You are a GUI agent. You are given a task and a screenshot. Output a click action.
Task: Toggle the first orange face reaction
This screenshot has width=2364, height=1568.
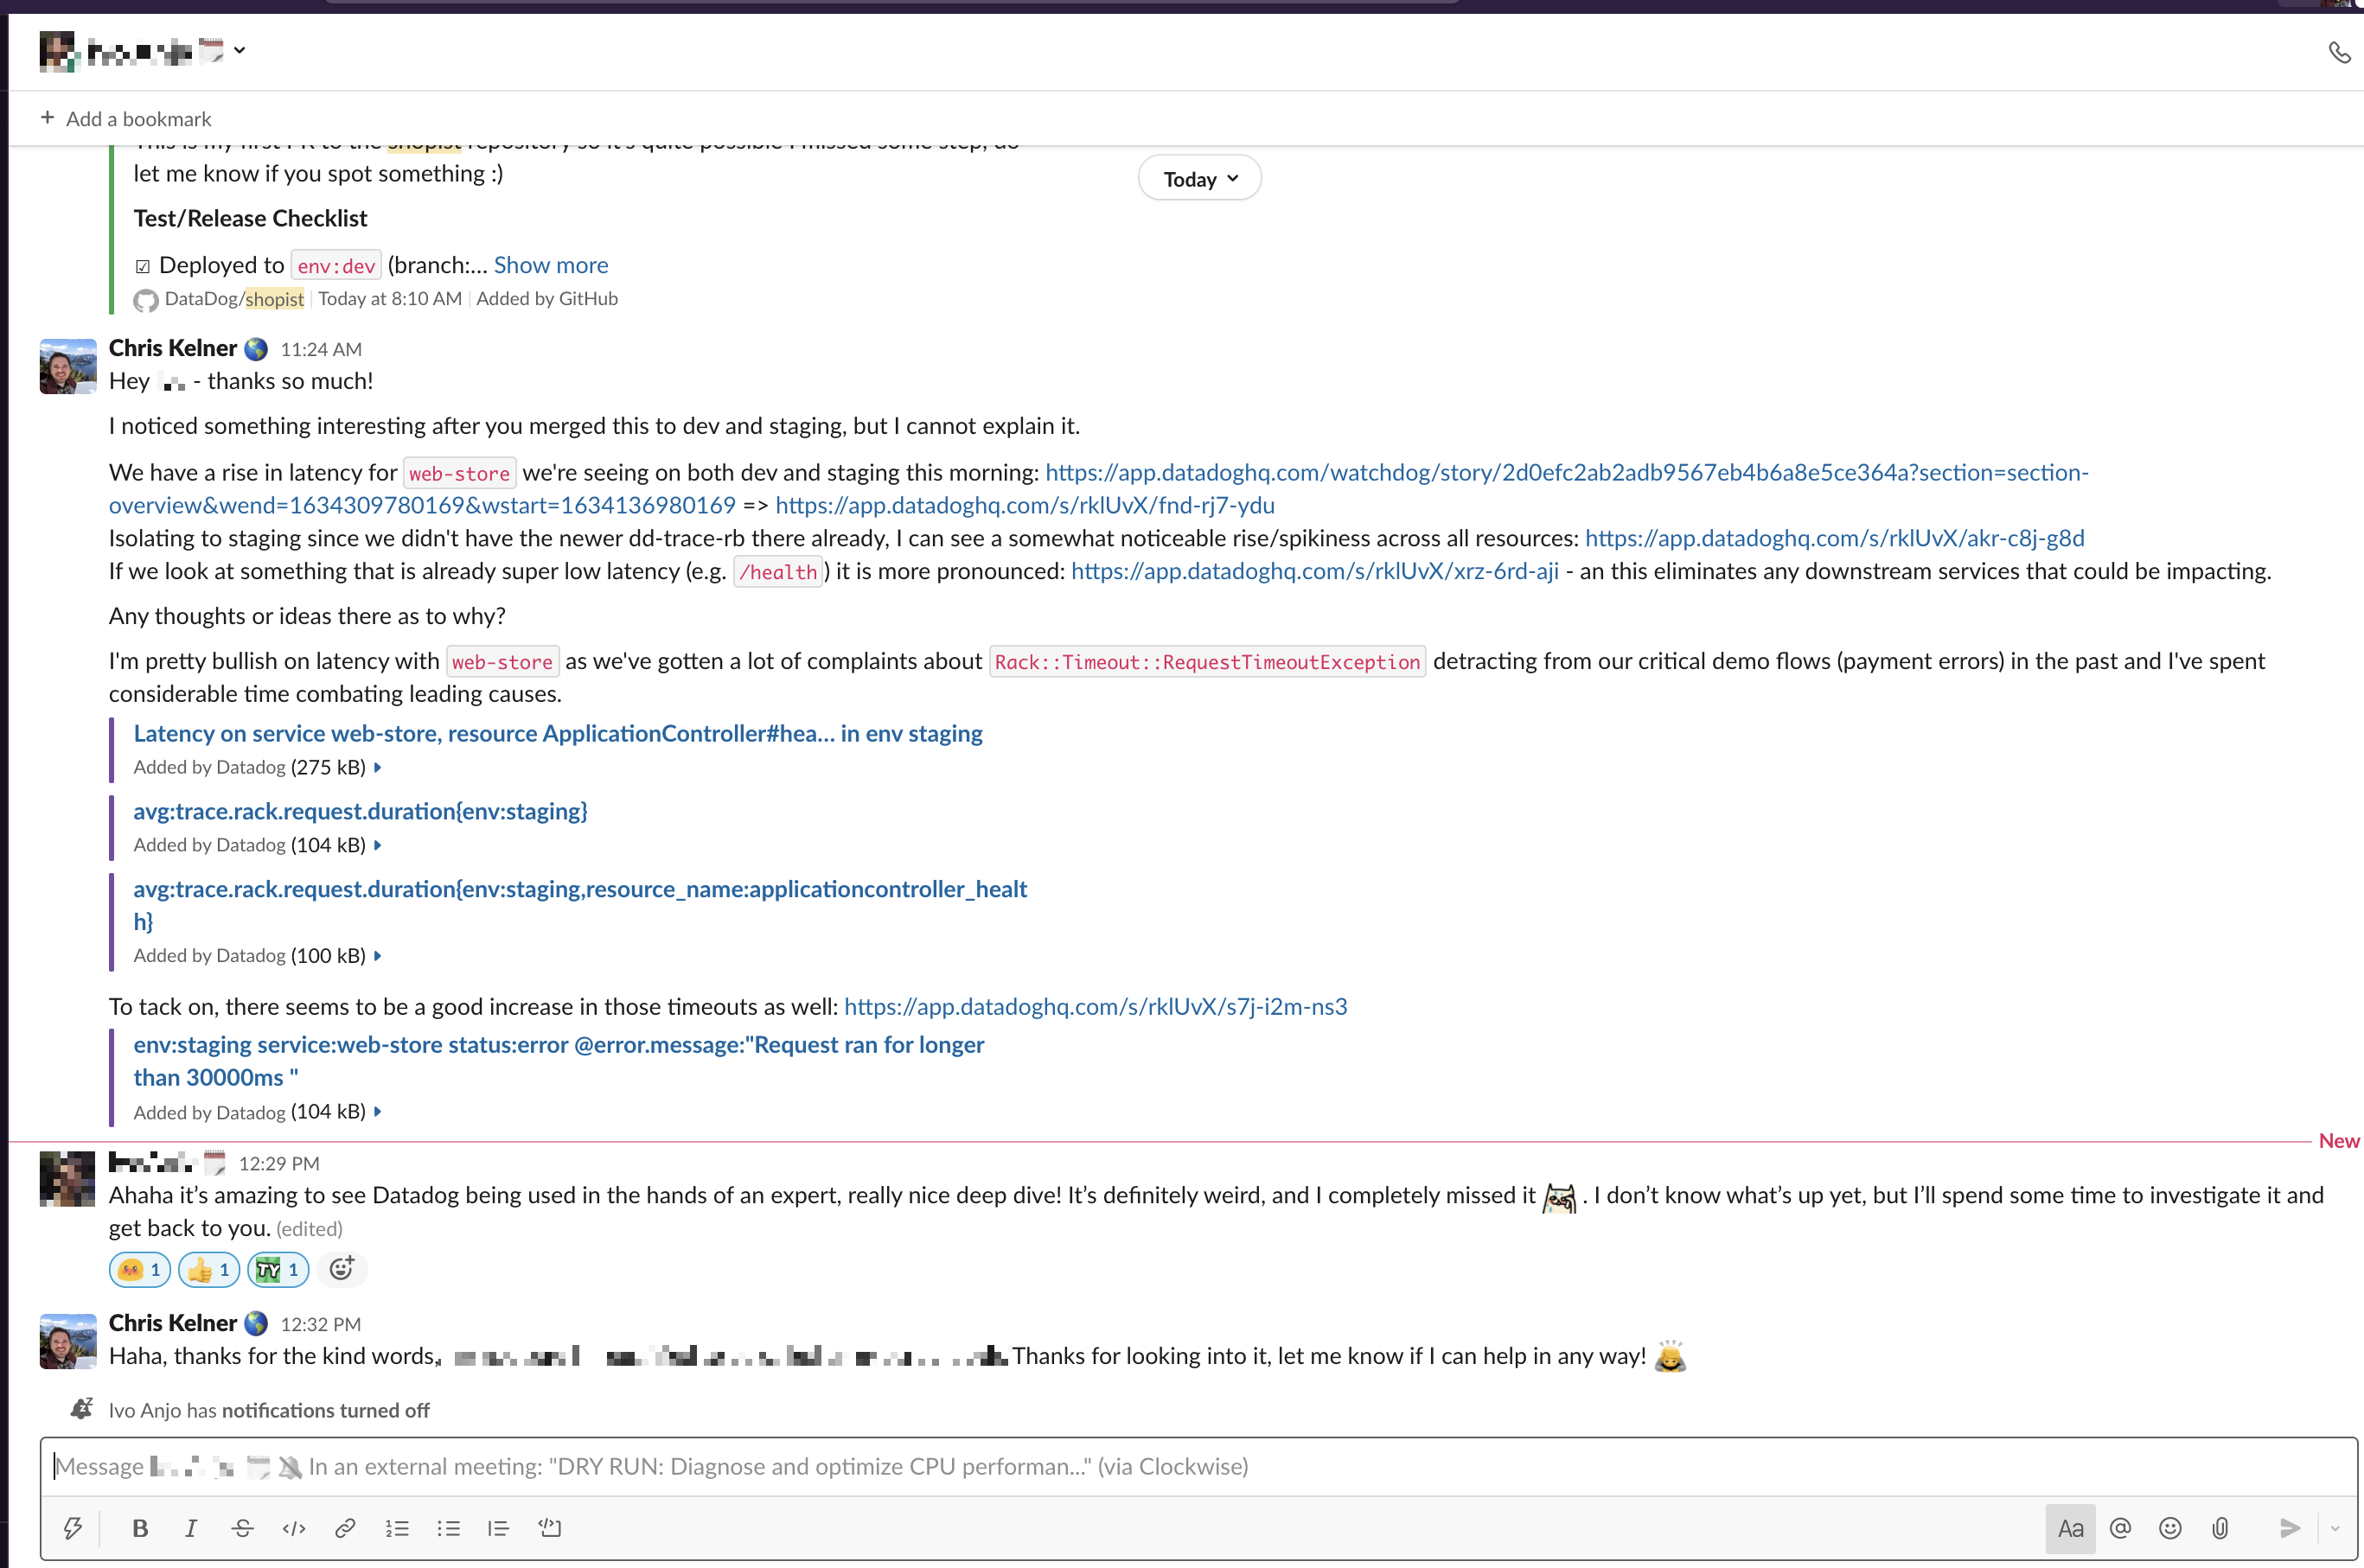point(140,1270)
